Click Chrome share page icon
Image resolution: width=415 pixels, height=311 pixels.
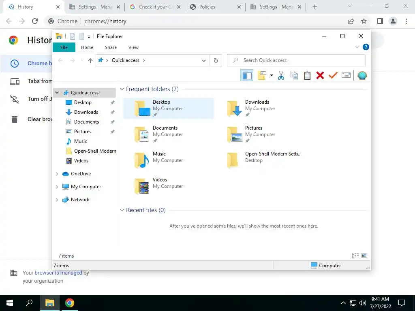pos(351,21)
